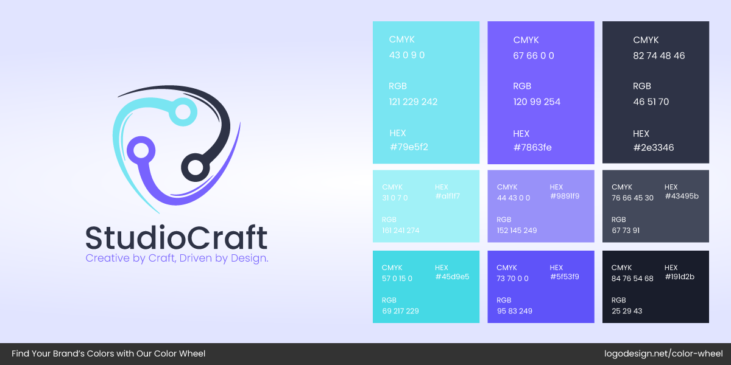731x365 pixels.
Task: Click the CMYK value "73 70 0 0"
Action: [x=512, y=279]
